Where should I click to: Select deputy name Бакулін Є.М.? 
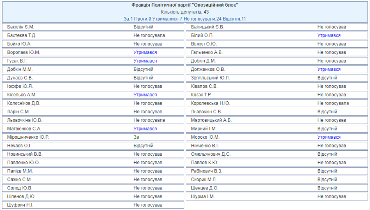point(21,27)
